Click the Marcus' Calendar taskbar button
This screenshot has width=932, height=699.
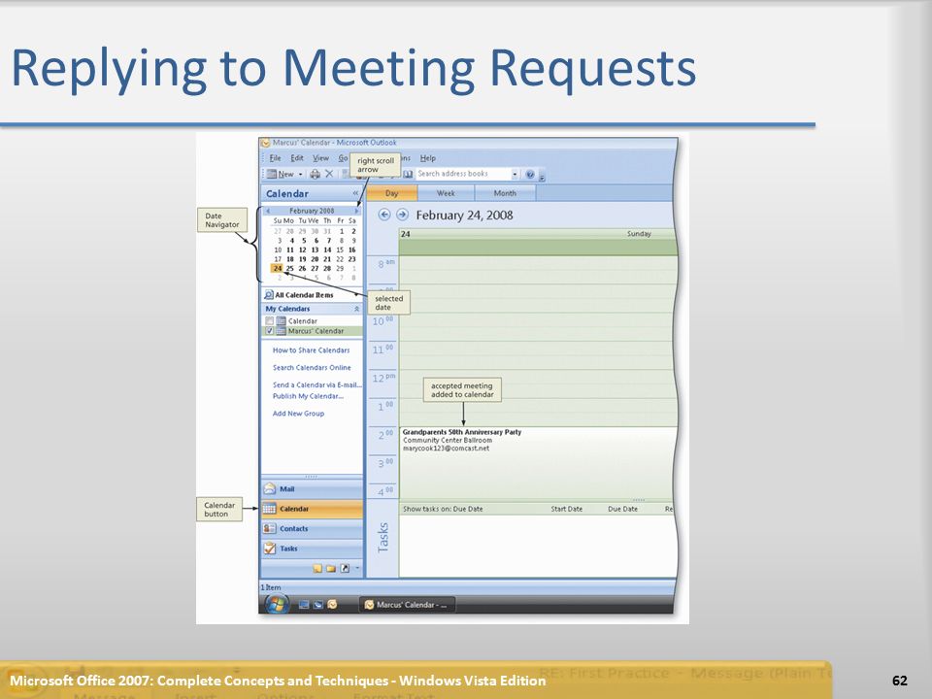(408, 605)
